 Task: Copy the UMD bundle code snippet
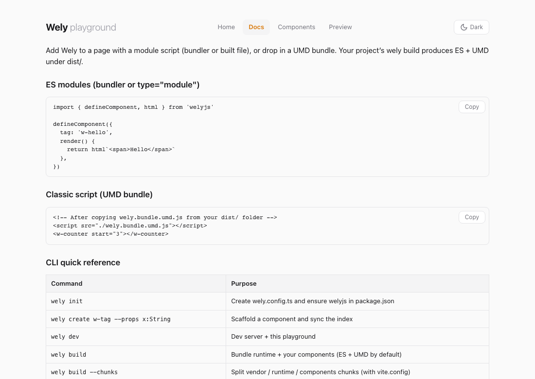pos(471,217)
